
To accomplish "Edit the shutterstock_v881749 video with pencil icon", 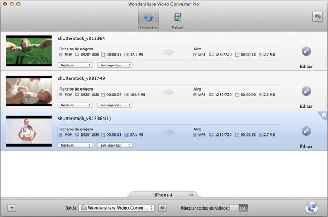I will (x=306, y=91).
